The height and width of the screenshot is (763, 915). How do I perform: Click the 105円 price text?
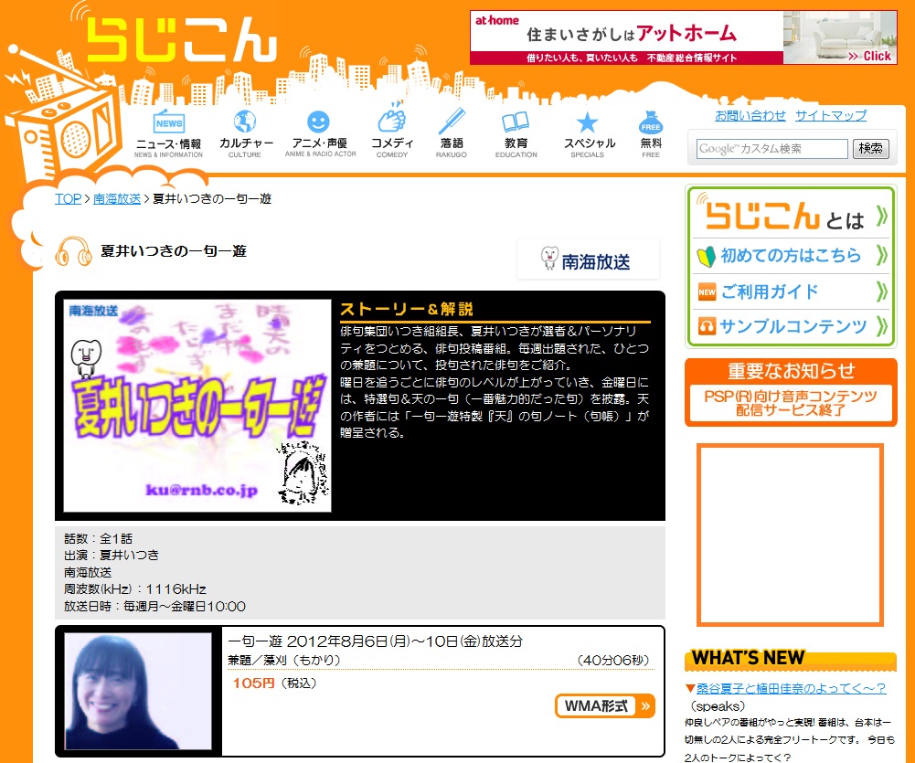(253, 684)
